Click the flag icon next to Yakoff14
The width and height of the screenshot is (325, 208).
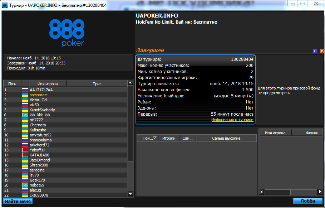click(x=25, y=150)
